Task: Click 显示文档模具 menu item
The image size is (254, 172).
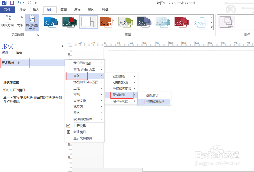Action: pos(85,138)
